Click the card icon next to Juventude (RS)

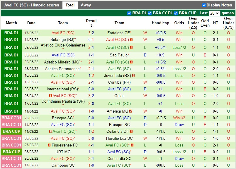click(x=133, y=75)
